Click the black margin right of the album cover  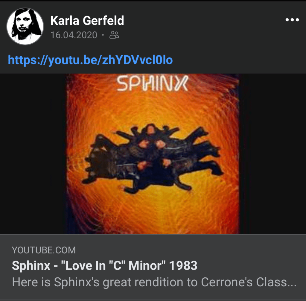[272, 153]
